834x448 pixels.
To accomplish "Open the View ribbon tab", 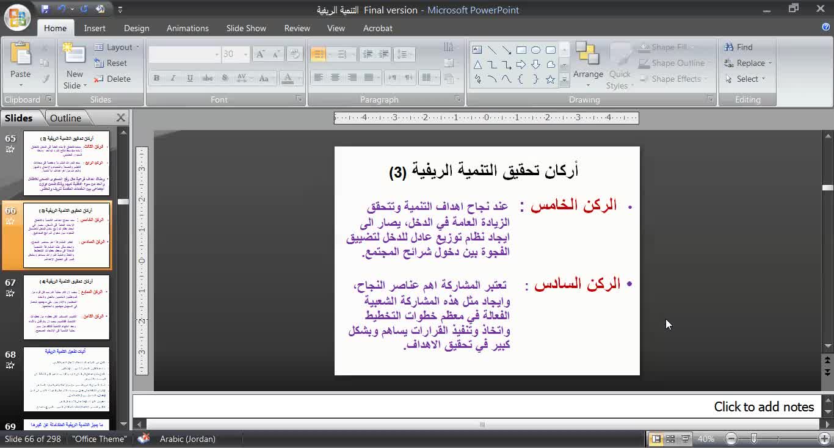I will [x=336, y=28].
